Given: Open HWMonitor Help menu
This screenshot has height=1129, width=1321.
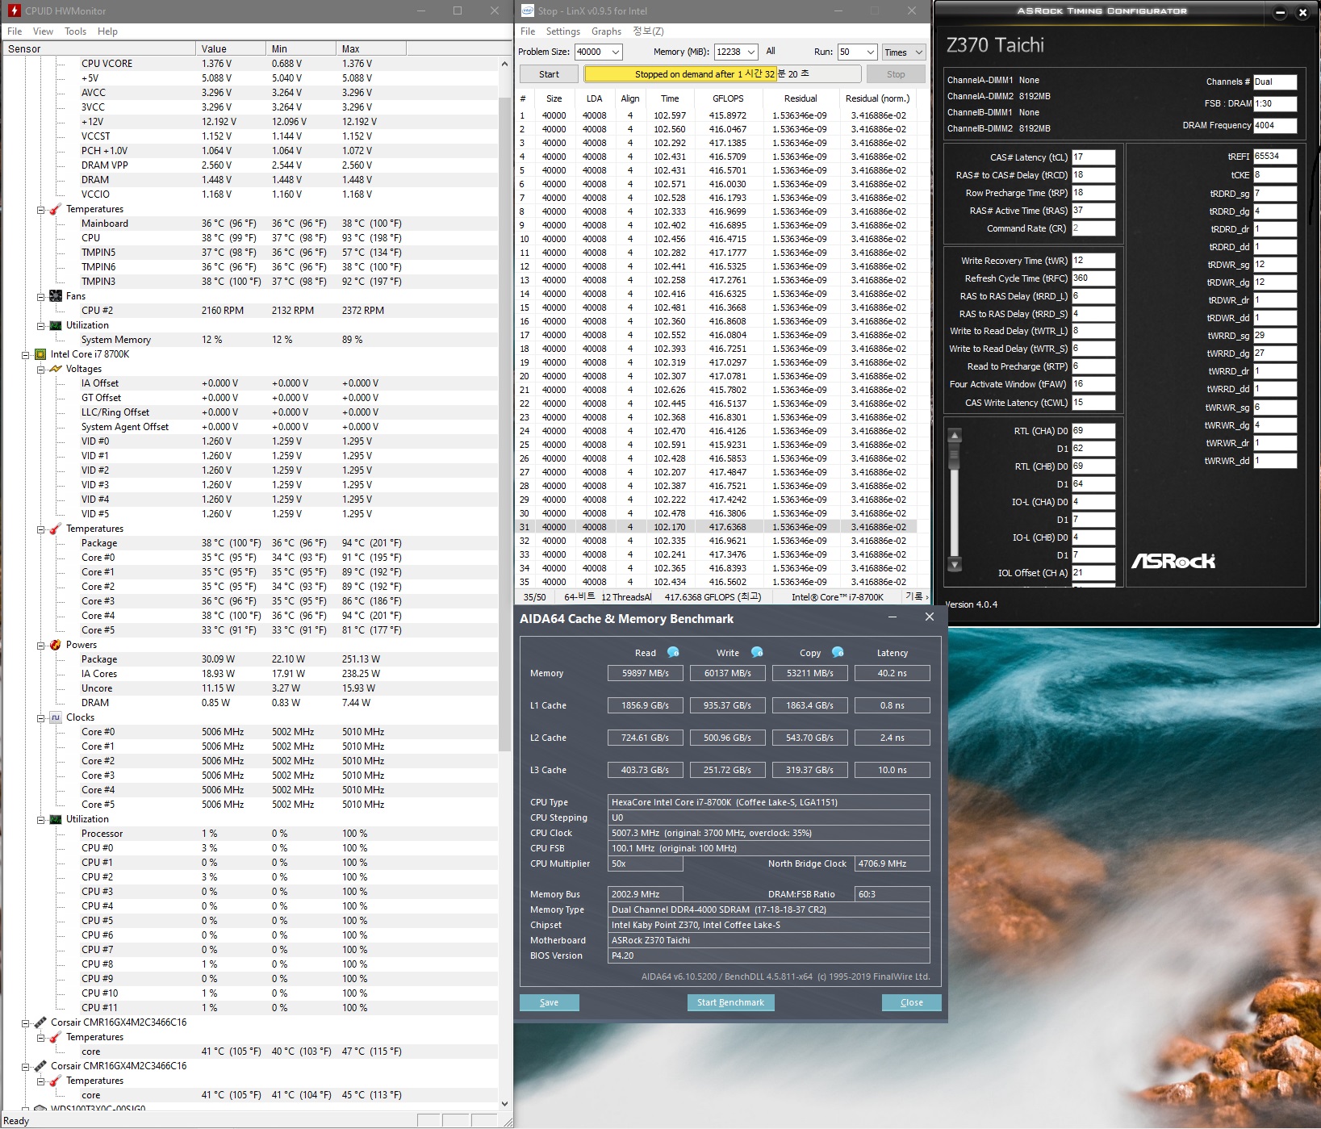Looking at the screenshot, I should click(x=107, y=31).
